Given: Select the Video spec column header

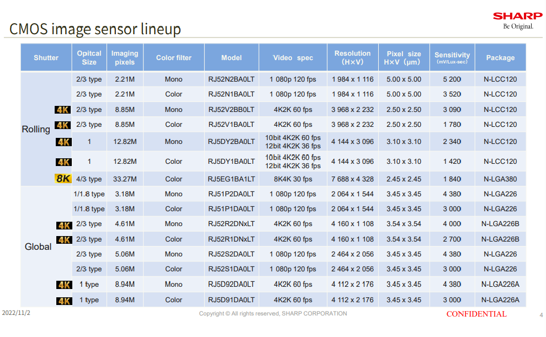Looking at the screenshot, I should (293, 57).
